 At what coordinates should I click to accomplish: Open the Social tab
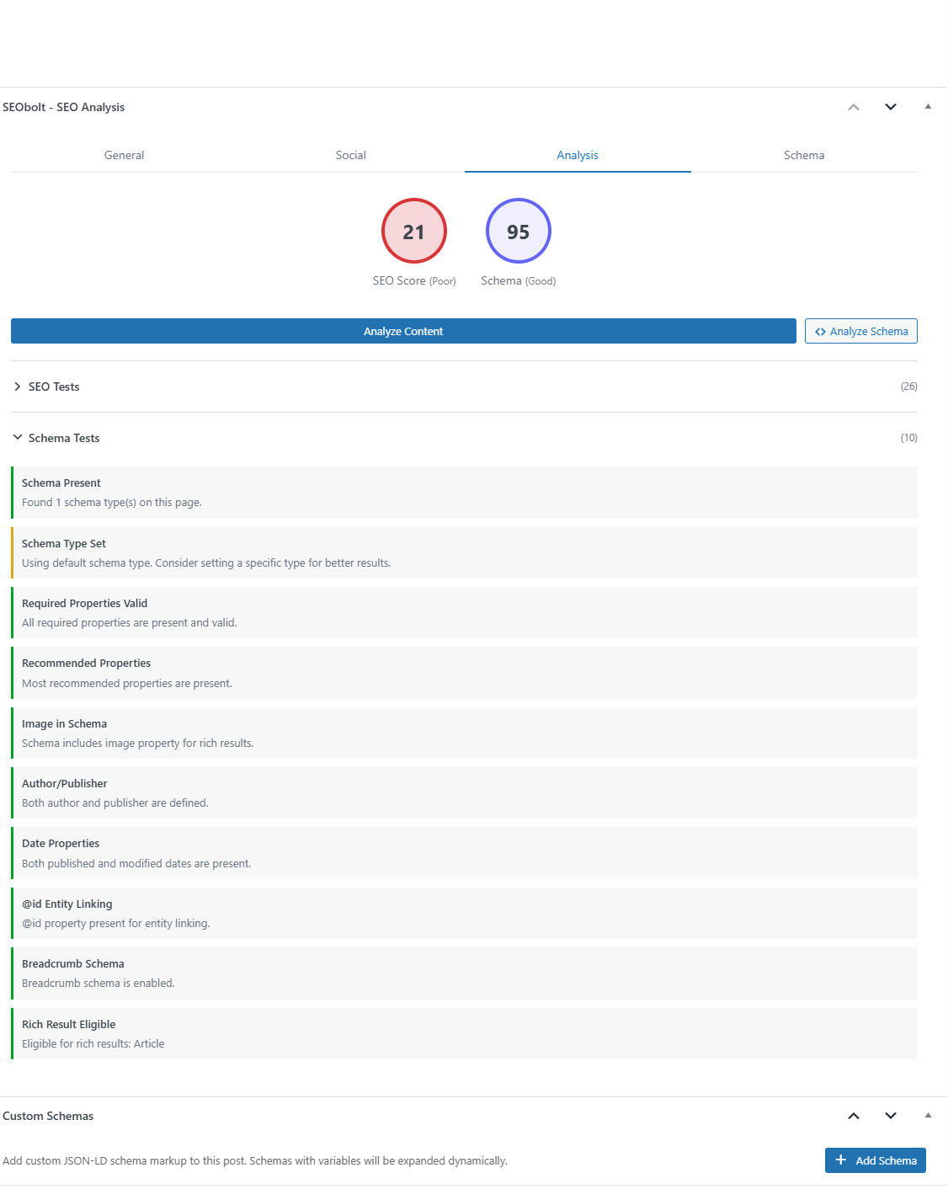(x=350, y=155)
